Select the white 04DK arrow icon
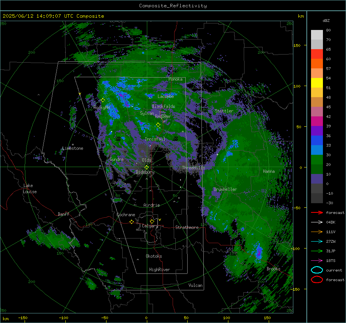This screenshot has width=346, height=323. [x=317, y=222]
